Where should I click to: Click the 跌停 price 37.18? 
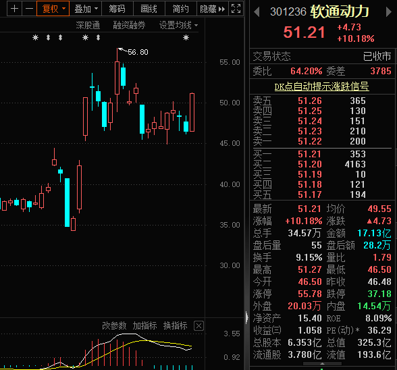pos(379,294)
